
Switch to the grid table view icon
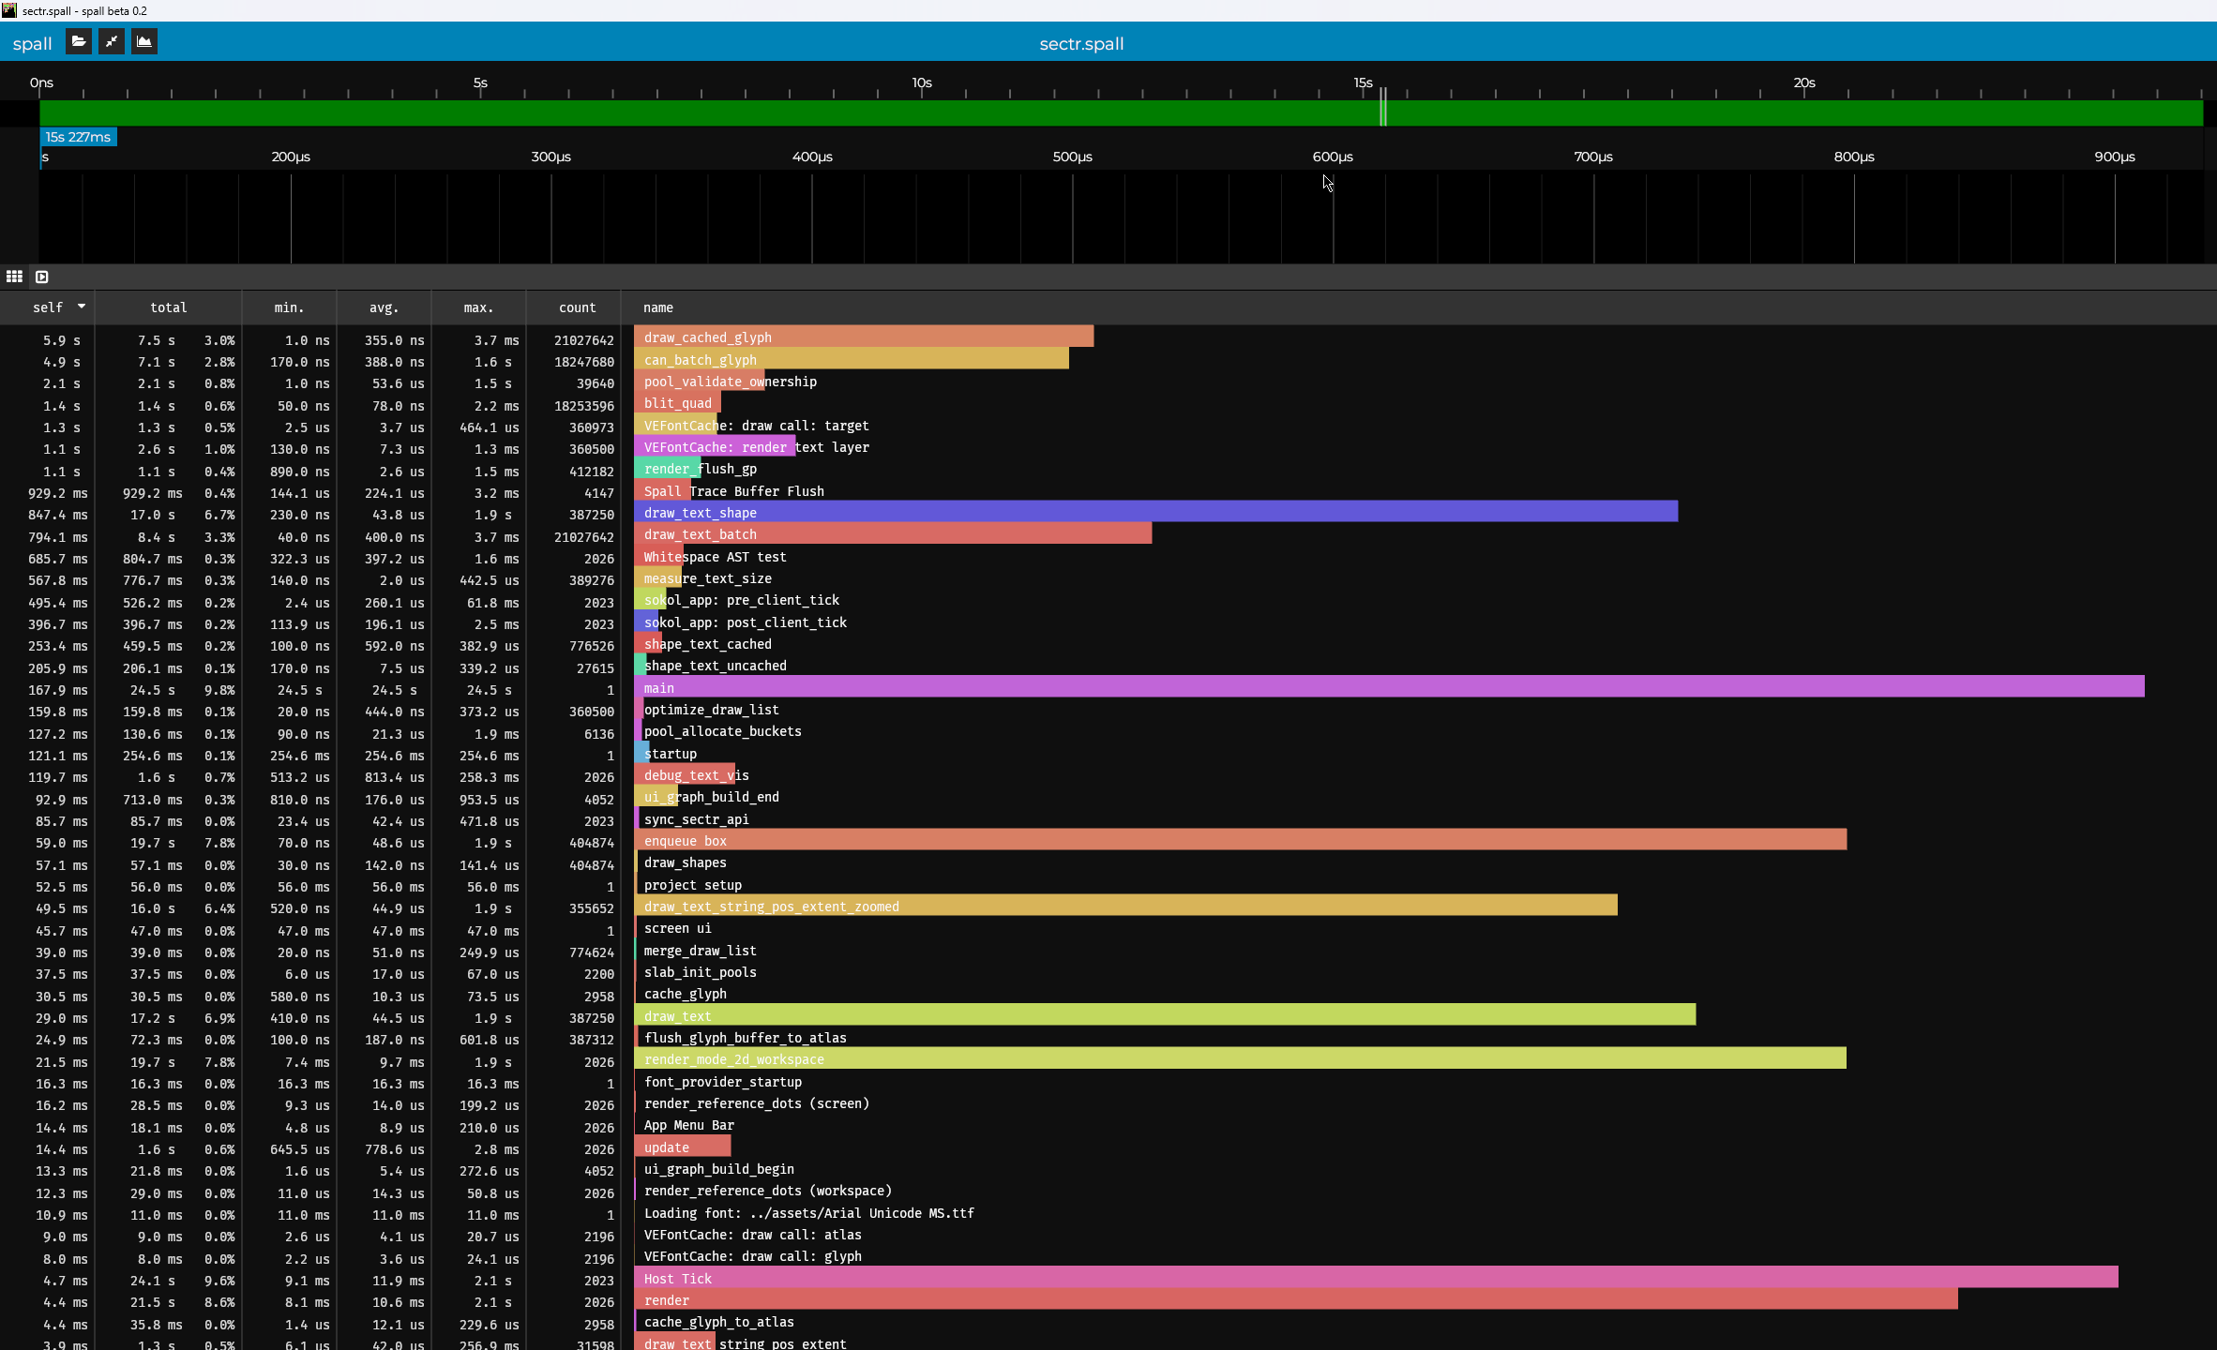point(14,277)
